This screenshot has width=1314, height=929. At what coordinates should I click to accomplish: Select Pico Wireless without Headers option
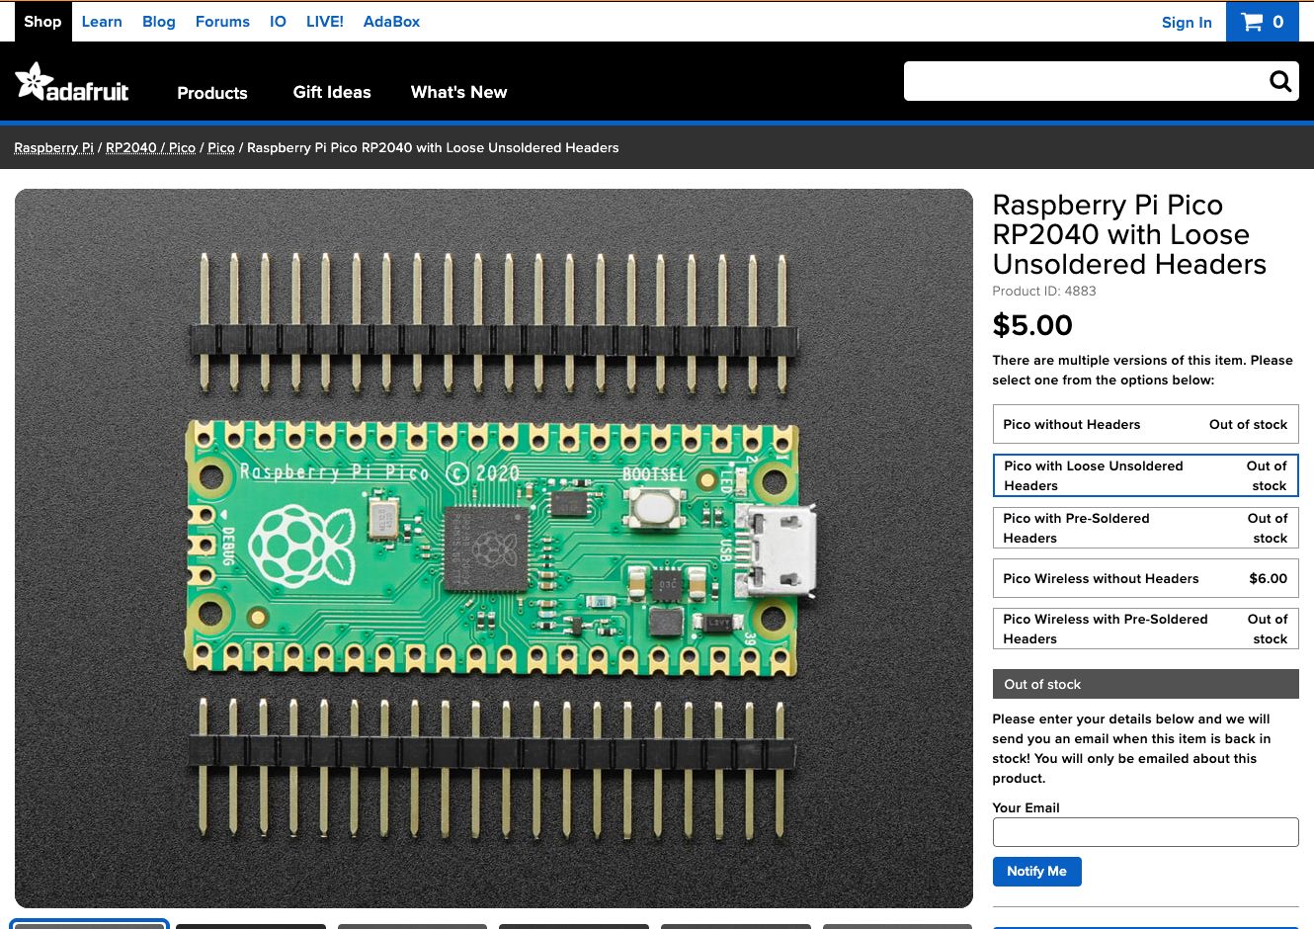point(1145,578)
